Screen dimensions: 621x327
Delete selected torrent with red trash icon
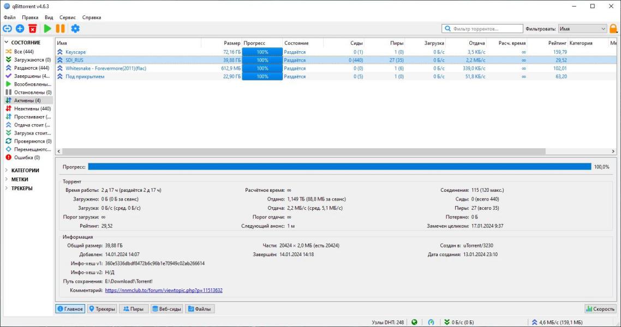(x=33, y=28)
